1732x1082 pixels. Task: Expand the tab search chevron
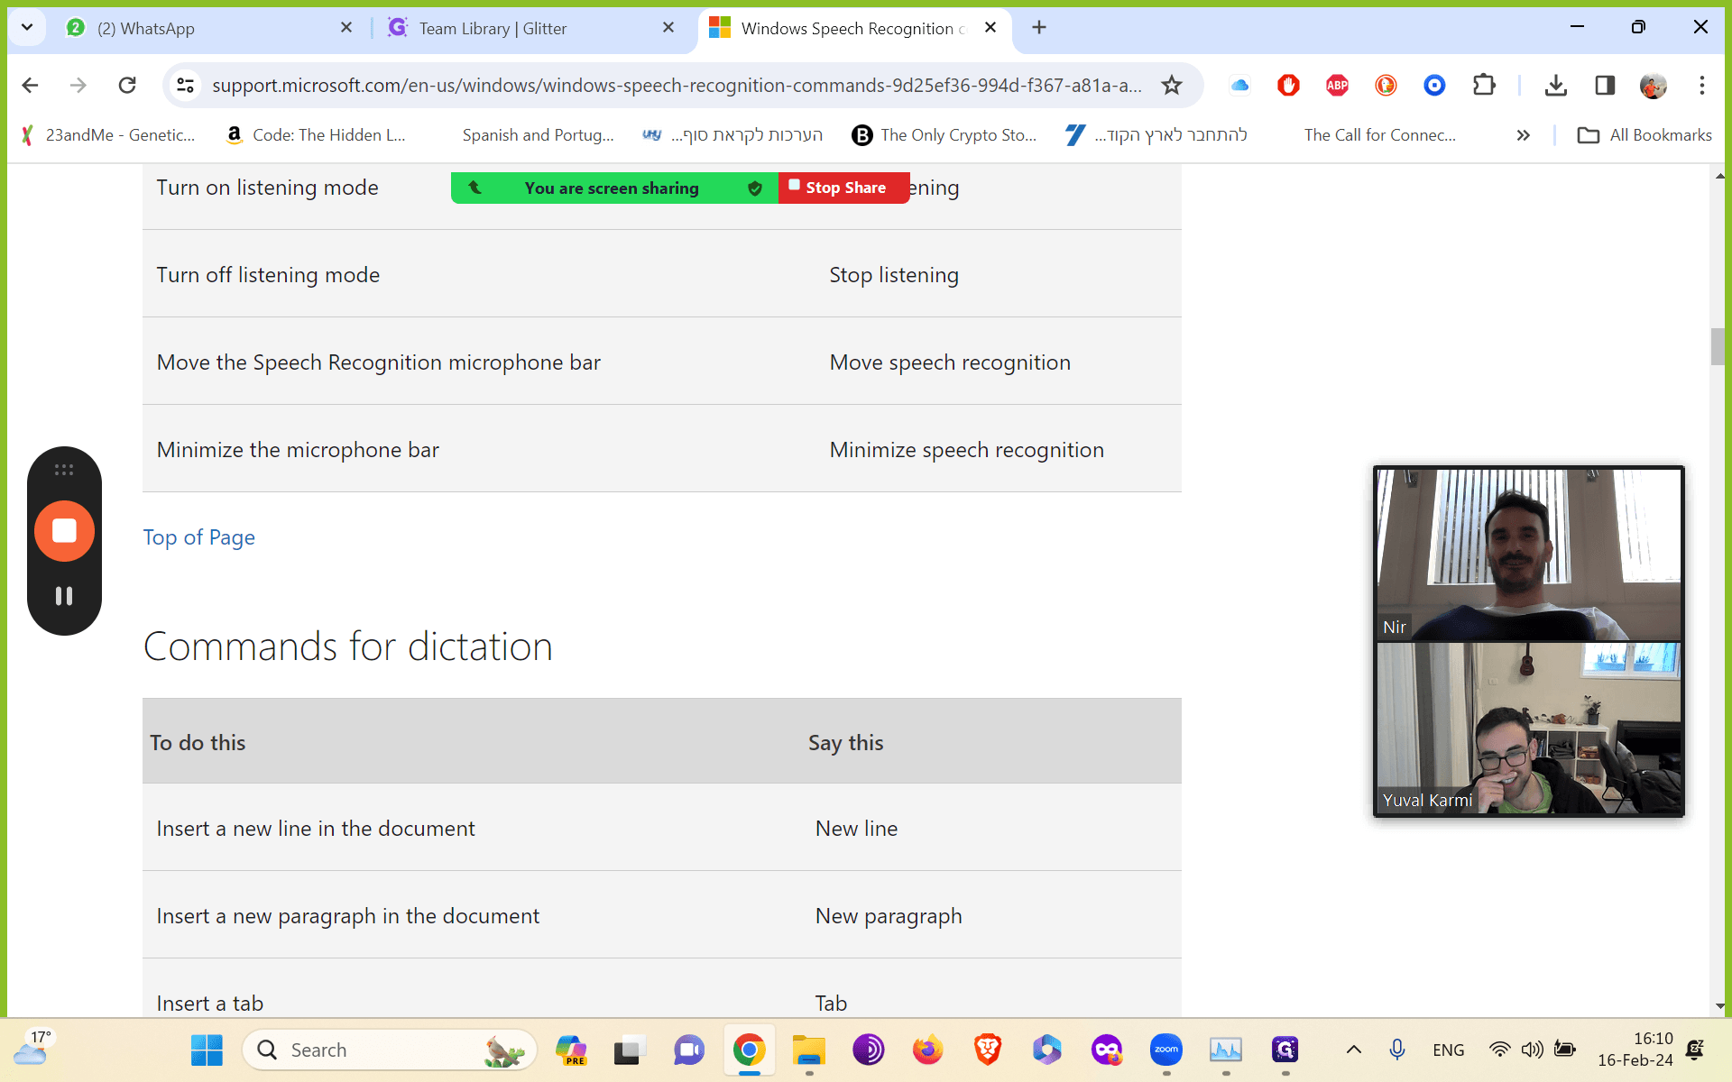[x=27, y=27]
